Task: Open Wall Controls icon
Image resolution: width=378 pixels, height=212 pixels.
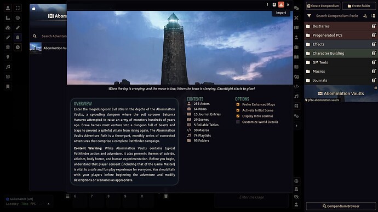Action: tap(8, 48)
